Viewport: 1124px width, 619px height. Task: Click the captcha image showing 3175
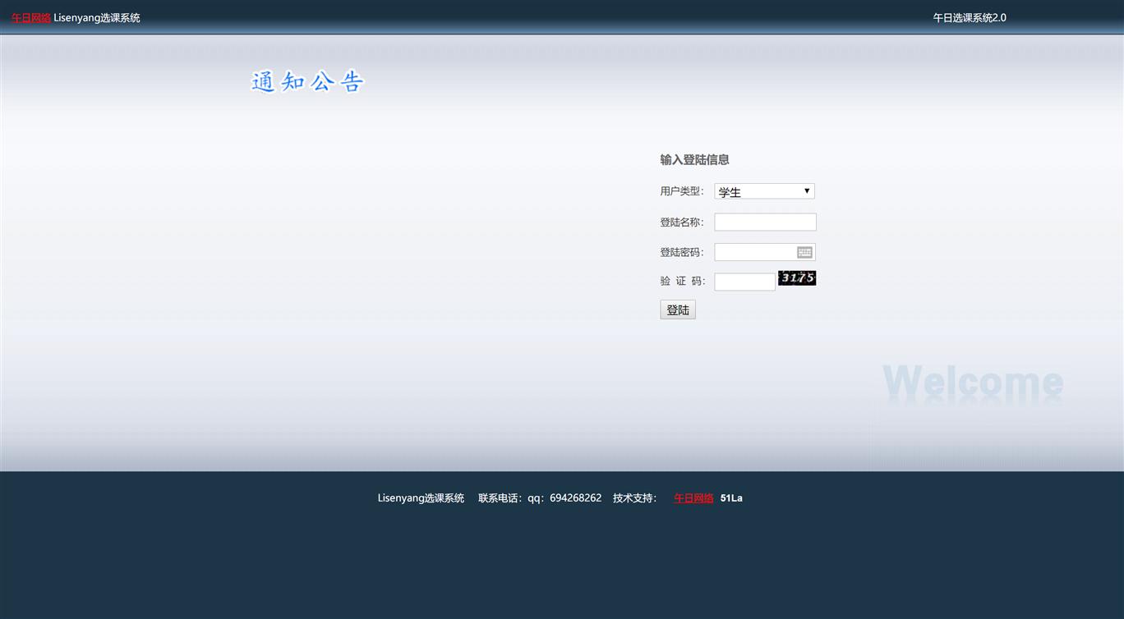coord(797,278)
